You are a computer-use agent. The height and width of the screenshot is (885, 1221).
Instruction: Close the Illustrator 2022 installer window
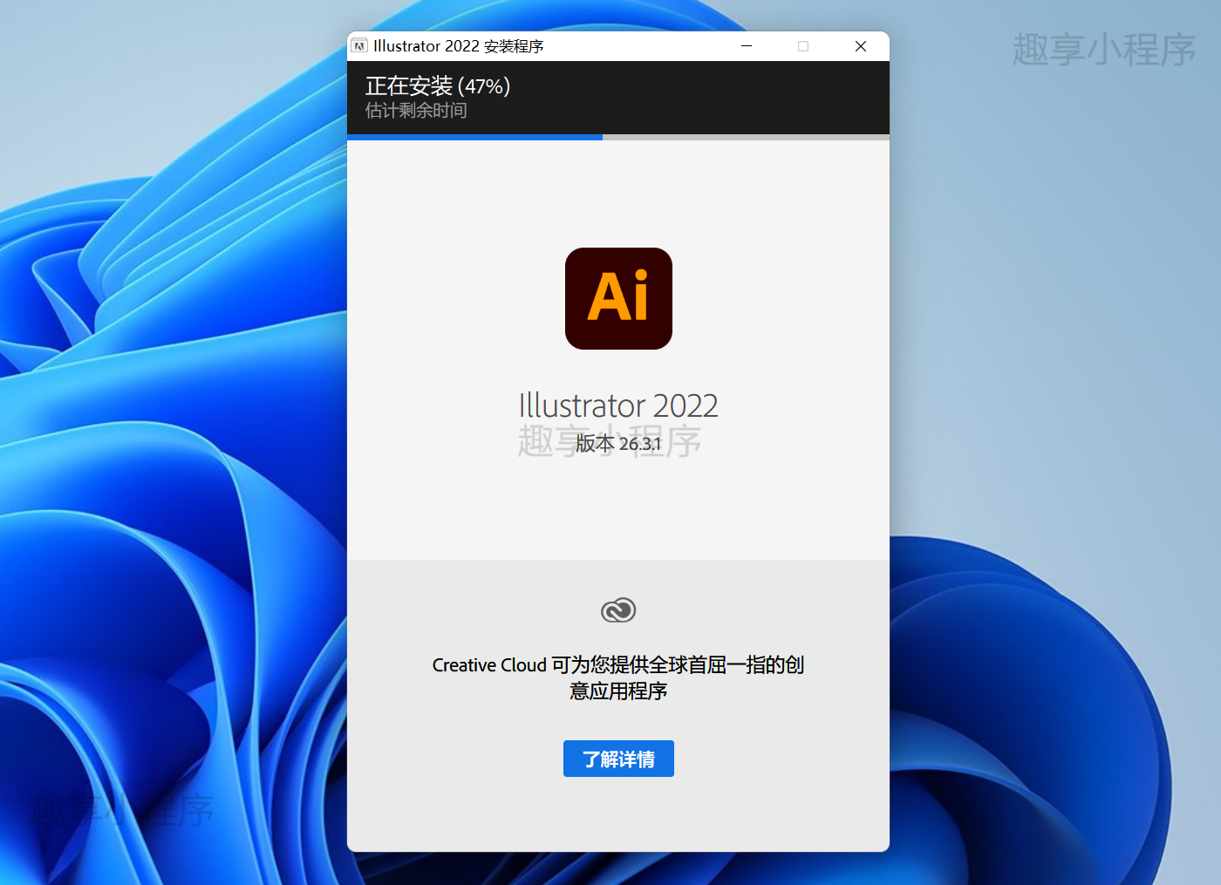click(x=861, y=46)
